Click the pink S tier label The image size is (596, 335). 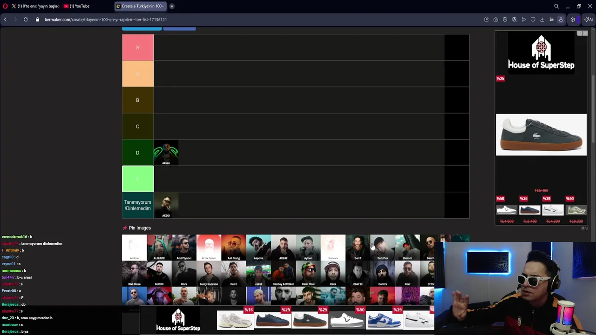coord(137,47)
